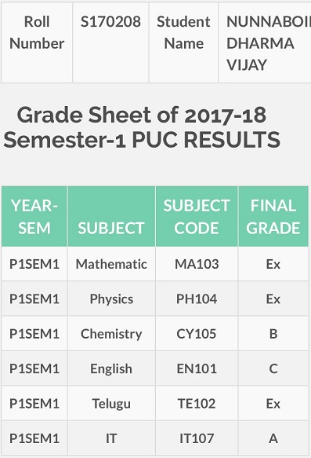This screenshot has width=311, height=458.
Task: Select the MA103 subject code cell
Action: 197,264
